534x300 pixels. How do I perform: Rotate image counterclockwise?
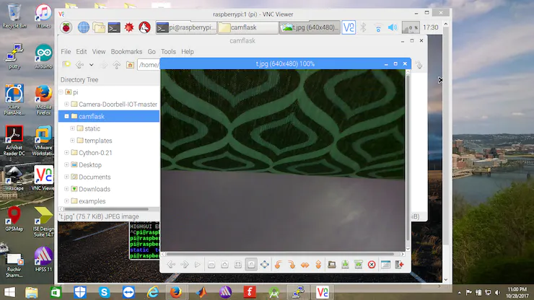click(x=279, y=265)
